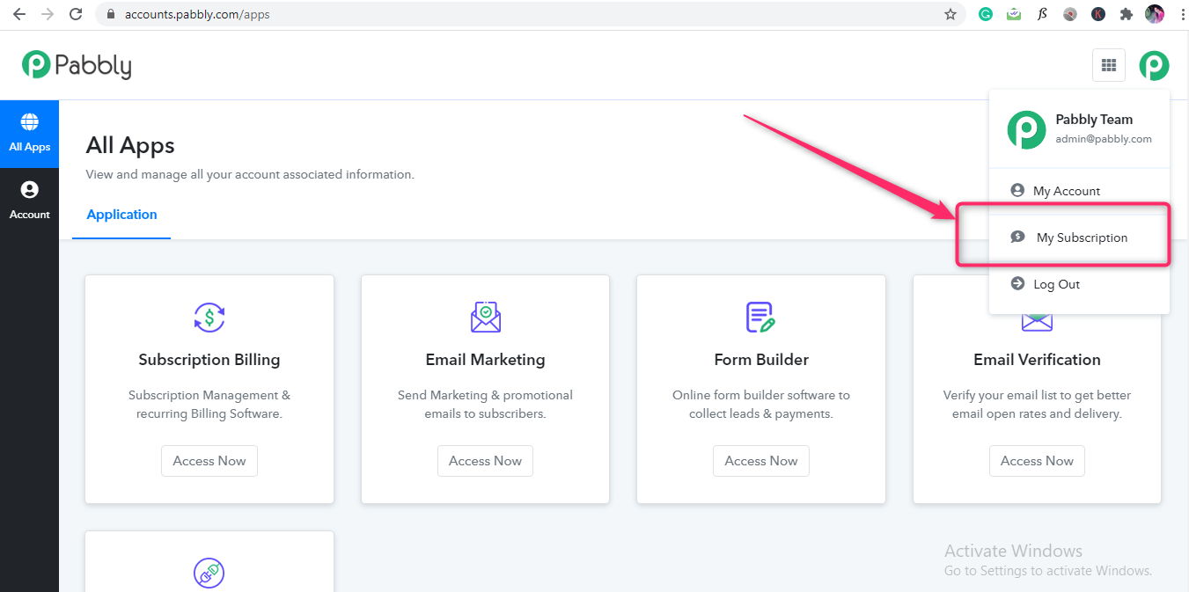
Task: Click the plug icon on the bottom card
Action: (x=209, y=574)
